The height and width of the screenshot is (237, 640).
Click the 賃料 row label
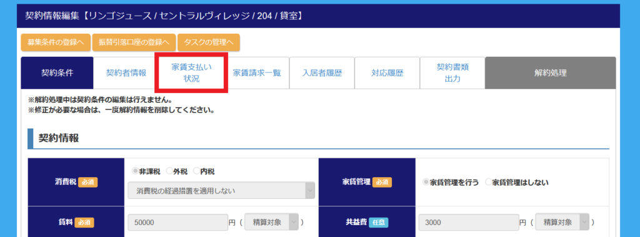[x=66, y=222]
